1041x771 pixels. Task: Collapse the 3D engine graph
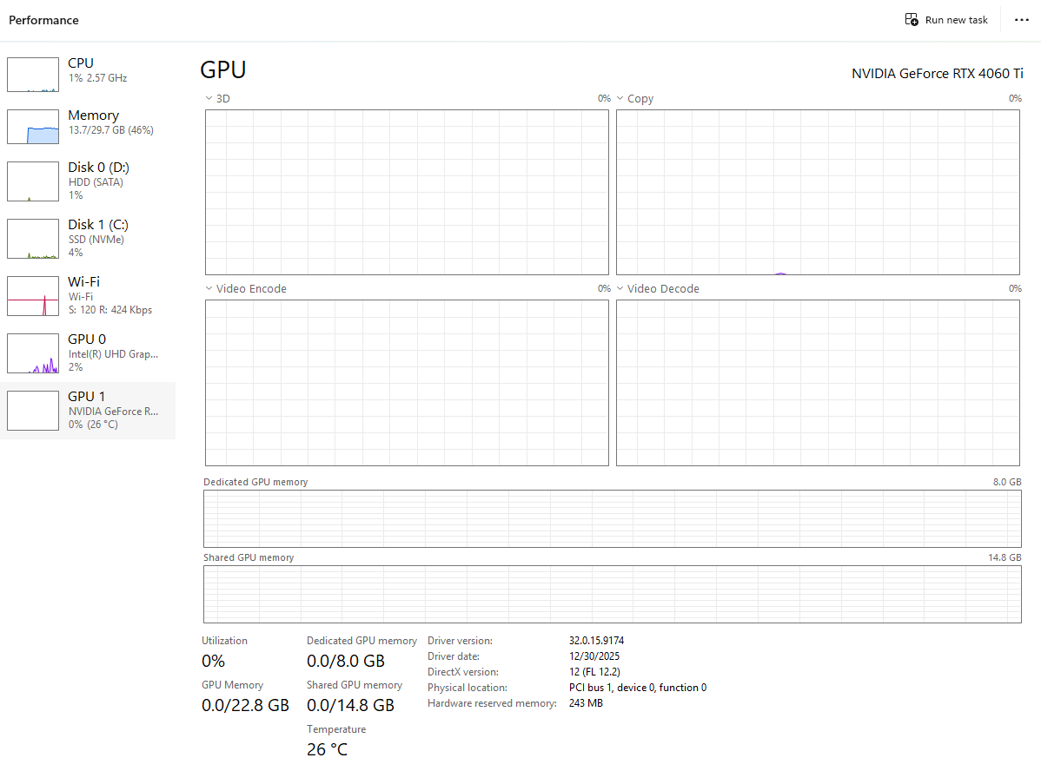coord(208,98)
